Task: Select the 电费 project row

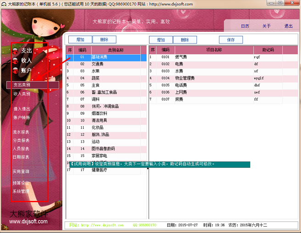Action: pos(223,64)
